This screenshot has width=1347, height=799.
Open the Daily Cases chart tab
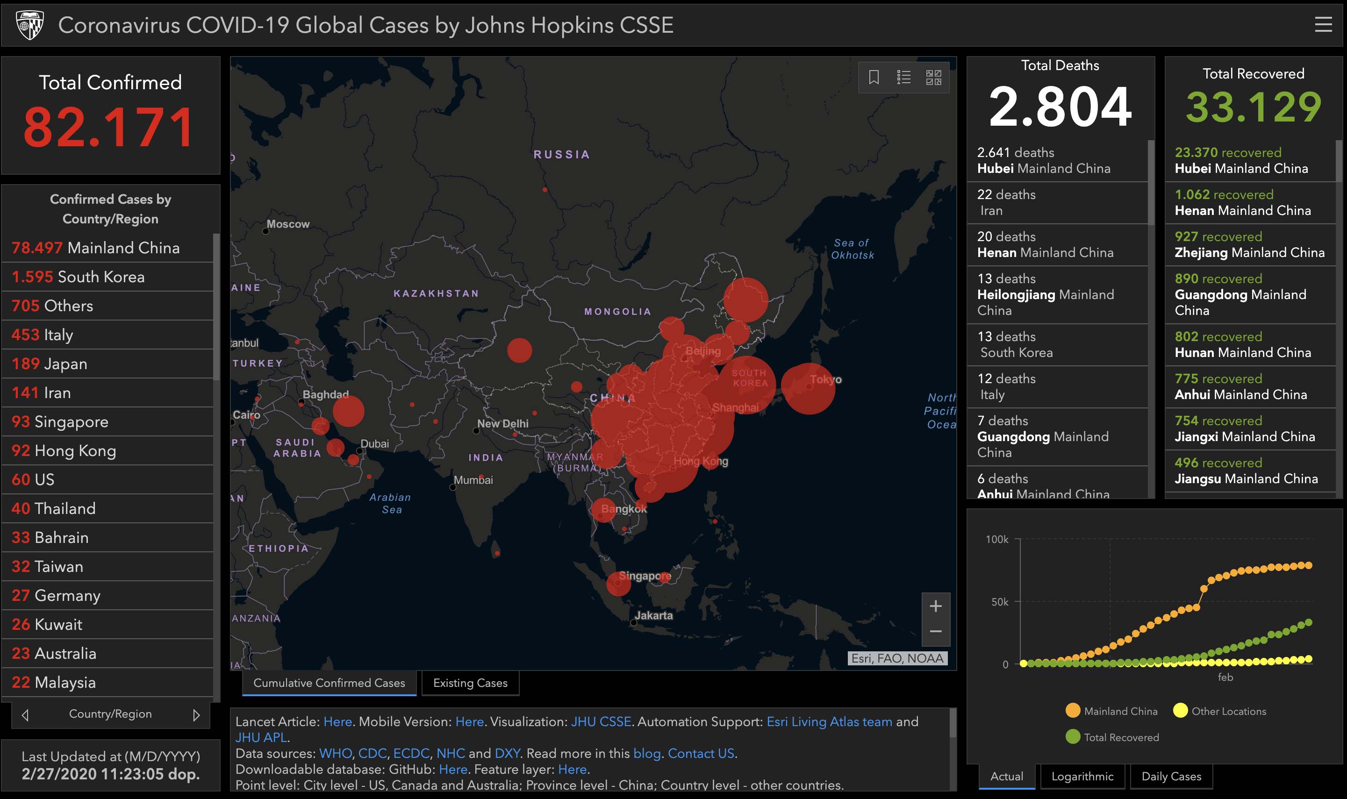tap(1171, 777)
